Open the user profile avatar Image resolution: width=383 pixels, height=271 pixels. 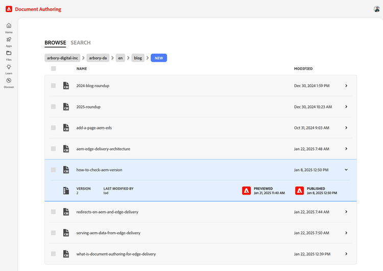coord(377,9)
